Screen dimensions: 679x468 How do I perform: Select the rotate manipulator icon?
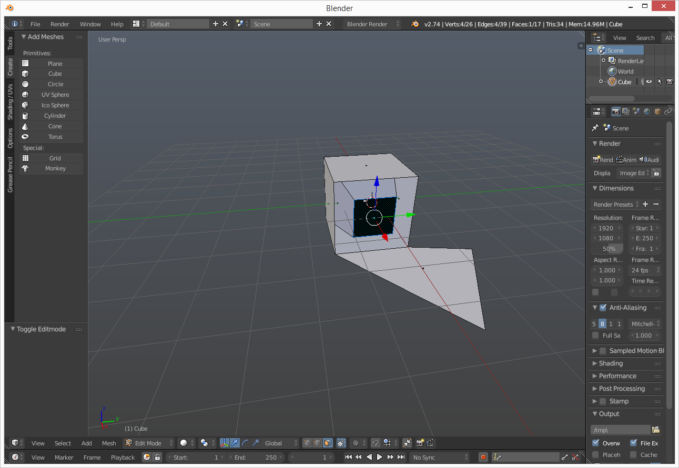coord(245,443)
